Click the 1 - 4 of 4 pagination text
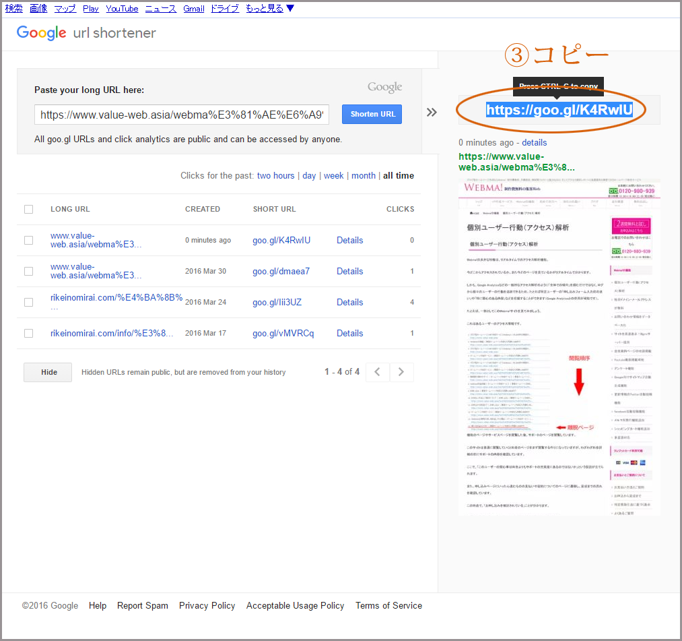Screen dimensions: 682x641 (342, 371)
